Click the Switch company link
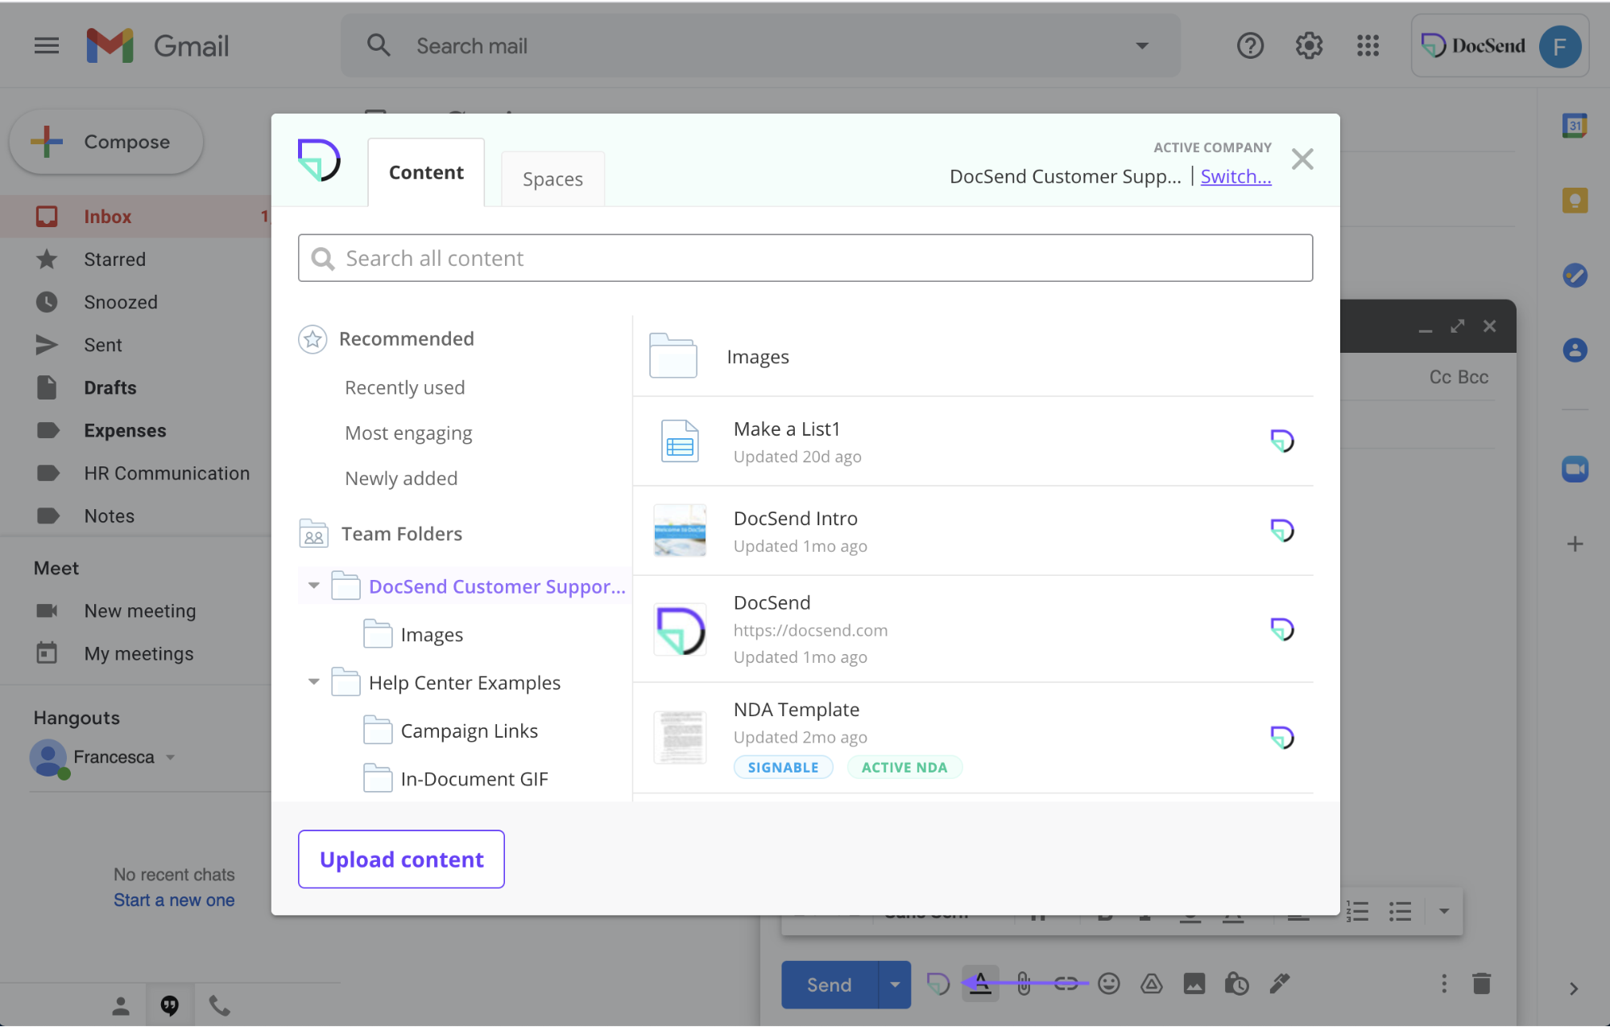Screen dimensions: 1610x1027 point(1235,176)
